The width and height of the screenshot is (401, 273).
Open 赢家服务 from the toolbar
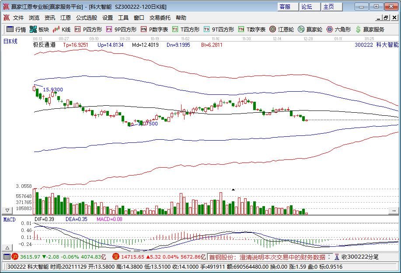coord(370,30)
